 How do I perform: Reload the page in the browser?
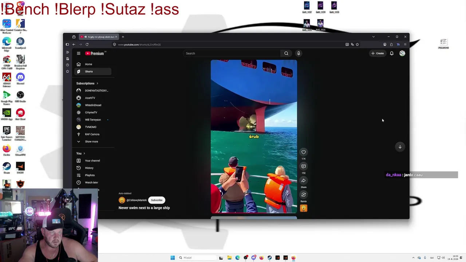pos(87,44)
